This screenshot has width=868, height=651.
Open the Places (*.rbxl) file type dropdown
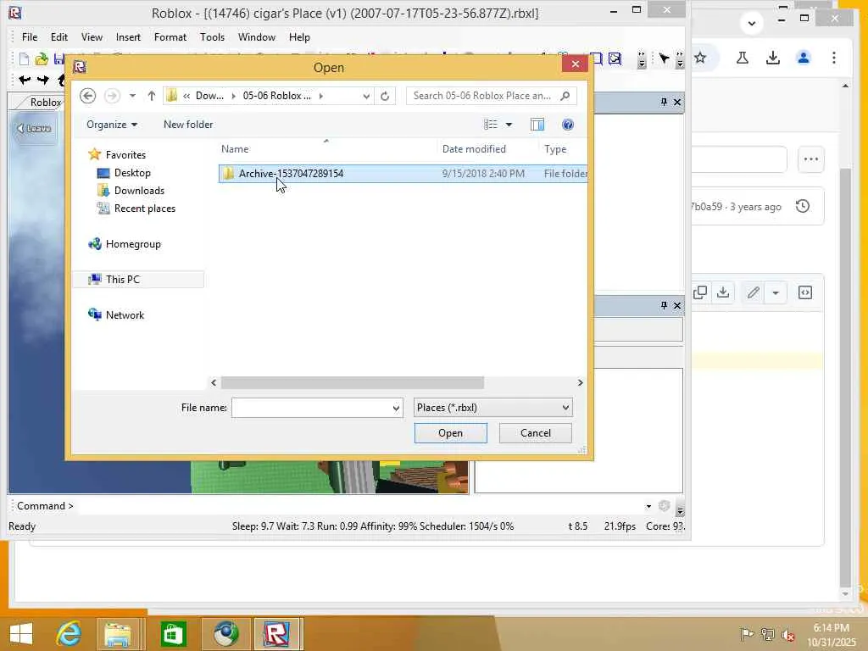pyautogui.click(x=492, y=408)
